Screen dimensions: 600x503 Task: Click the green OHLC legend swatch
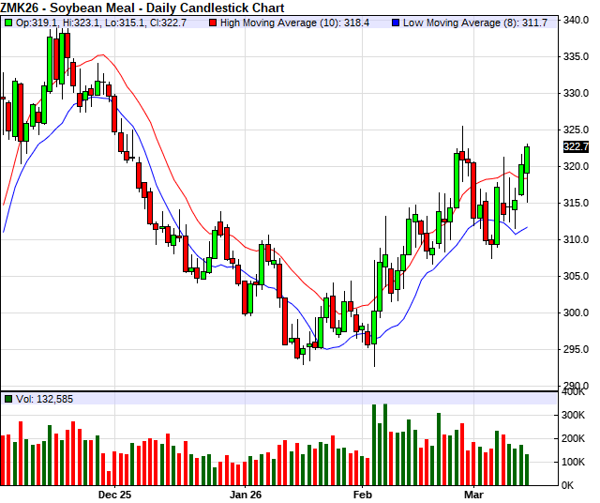coord(8,22)
